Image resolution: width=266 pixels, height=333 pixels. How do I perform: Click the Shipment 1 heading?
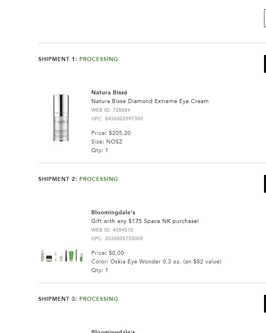(58, 59)
